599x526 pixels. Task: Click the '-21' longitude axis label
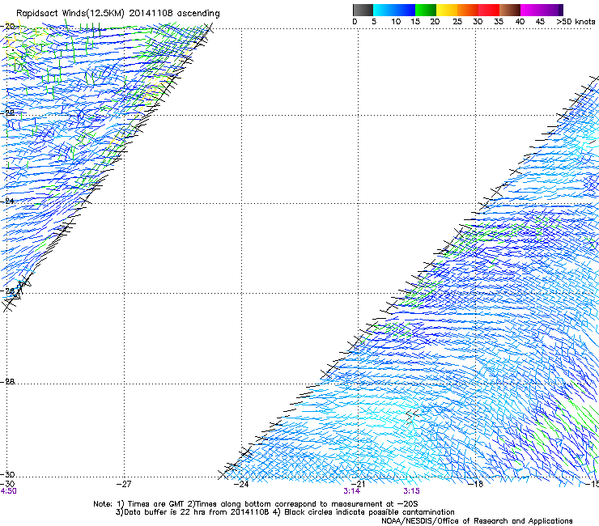click(358, 484)
